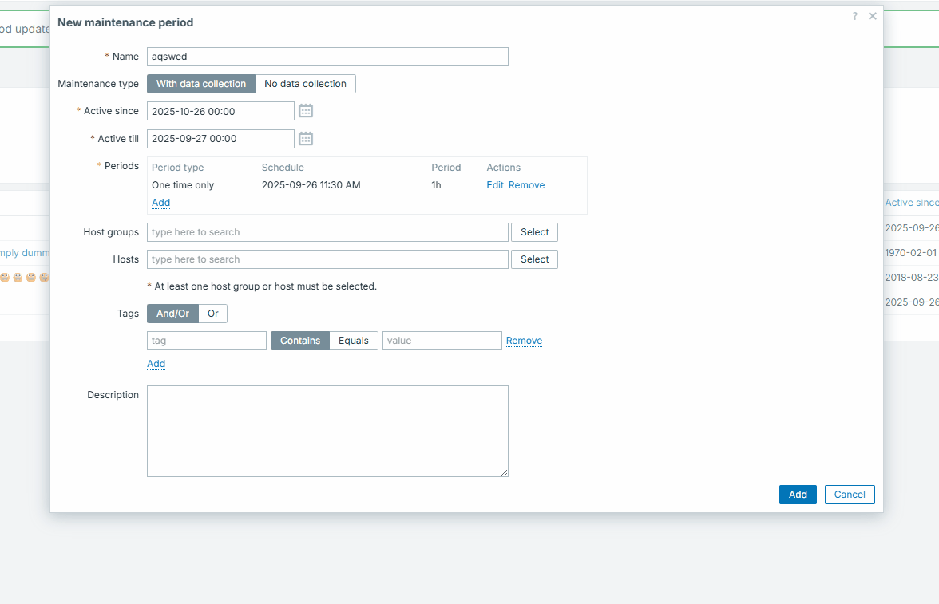
Task: Edit the one time only period
Action: [x=495, y=185]
